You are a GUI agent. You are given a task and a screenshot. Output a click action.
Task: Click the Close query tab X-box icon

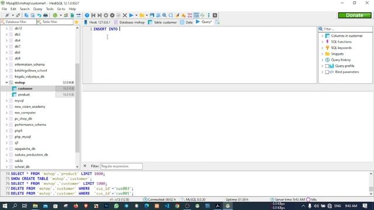point(215,15)
